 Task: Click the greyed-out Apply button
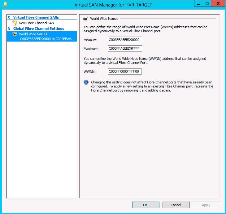click(206, 205)
